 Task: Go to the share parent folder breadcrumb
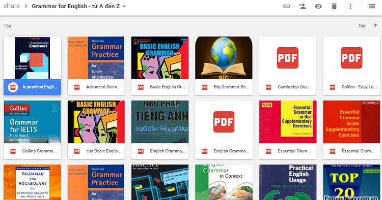click(x=11, y=6)
